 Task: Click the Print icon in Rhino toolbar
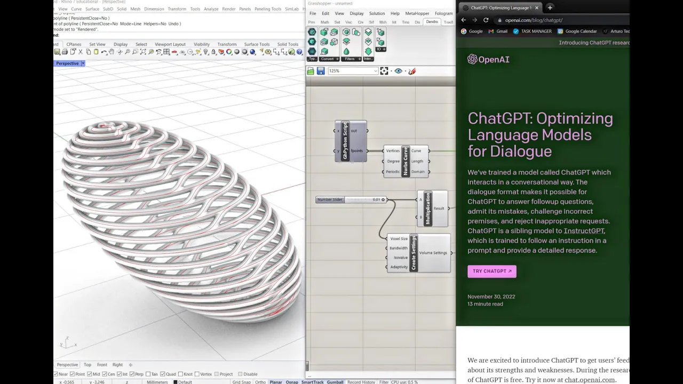click(65, 52)
